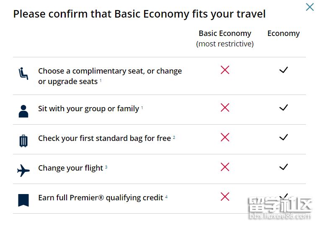
Task: Click the red X for complimentary seat
Action: [x=225, y=70]
